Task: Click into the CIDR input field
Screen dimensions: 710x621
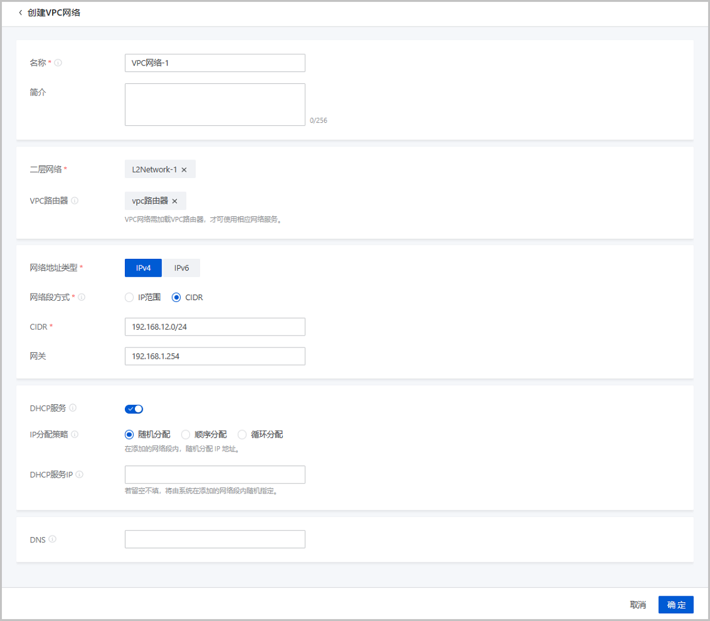Action: coord(215,327)
